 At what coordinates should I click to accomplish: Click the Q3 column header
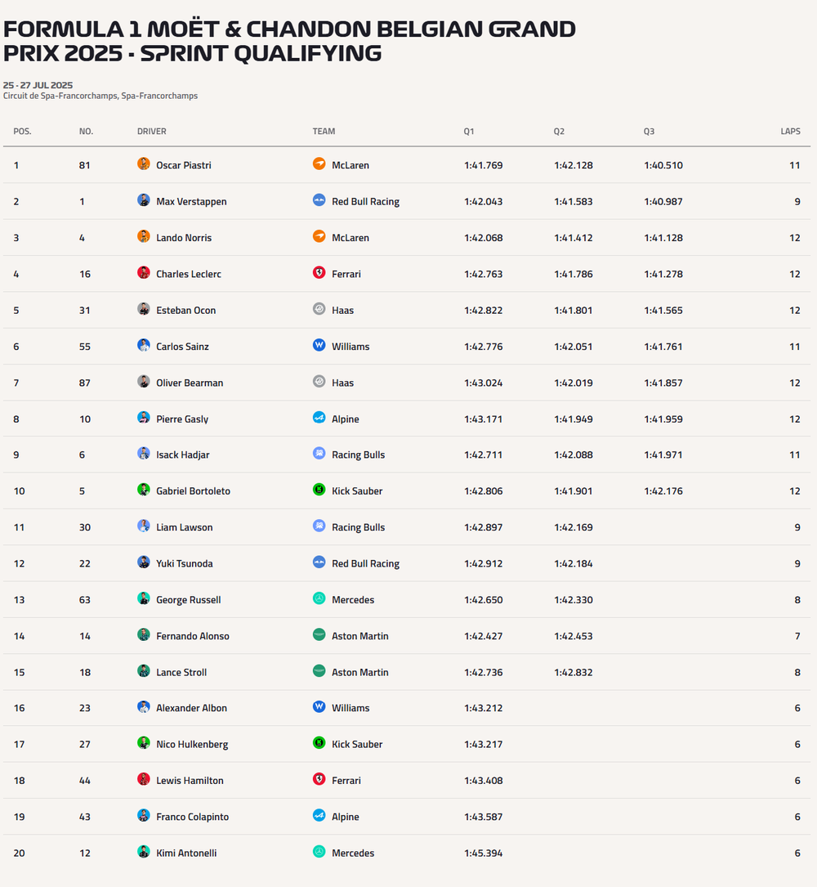650,132
